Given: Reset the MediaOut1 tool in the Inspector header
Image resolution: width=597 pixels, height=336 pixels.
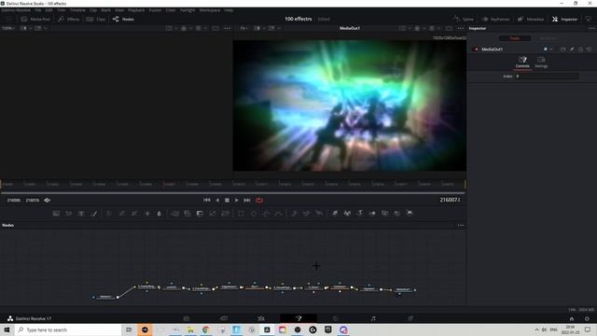Looking at the screenshot, I should [x=589, y=49].
